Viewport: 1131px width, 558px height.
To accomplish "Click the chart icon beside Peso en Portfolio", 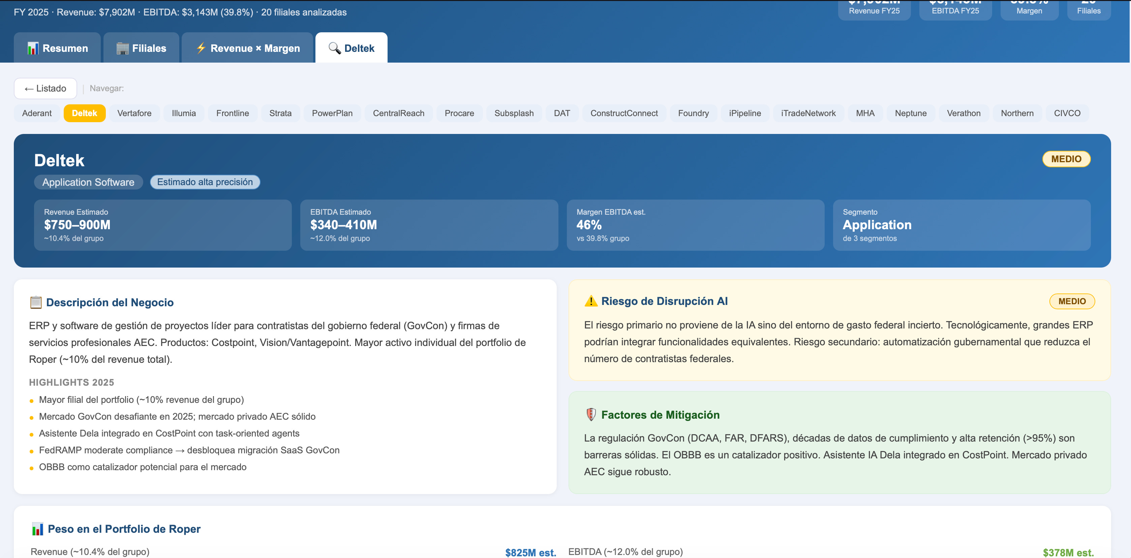I will [x=37, y=529].
